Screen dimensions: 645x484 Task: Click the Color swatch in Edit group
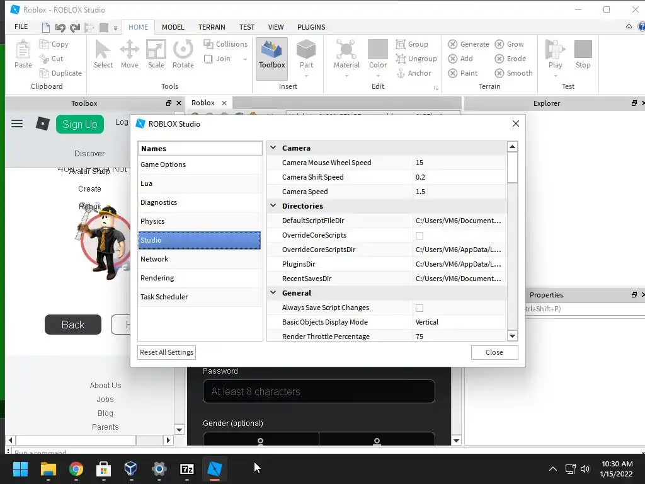coord(378,49)
